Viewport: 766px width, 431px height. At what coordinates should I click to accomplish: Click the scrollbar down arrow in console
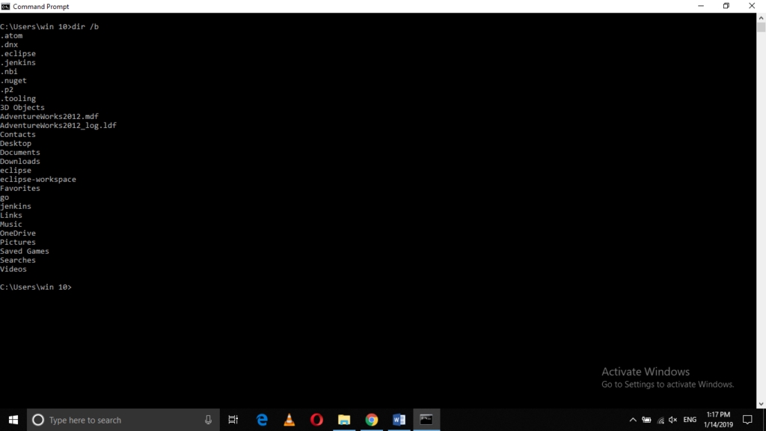coord(761,403)
